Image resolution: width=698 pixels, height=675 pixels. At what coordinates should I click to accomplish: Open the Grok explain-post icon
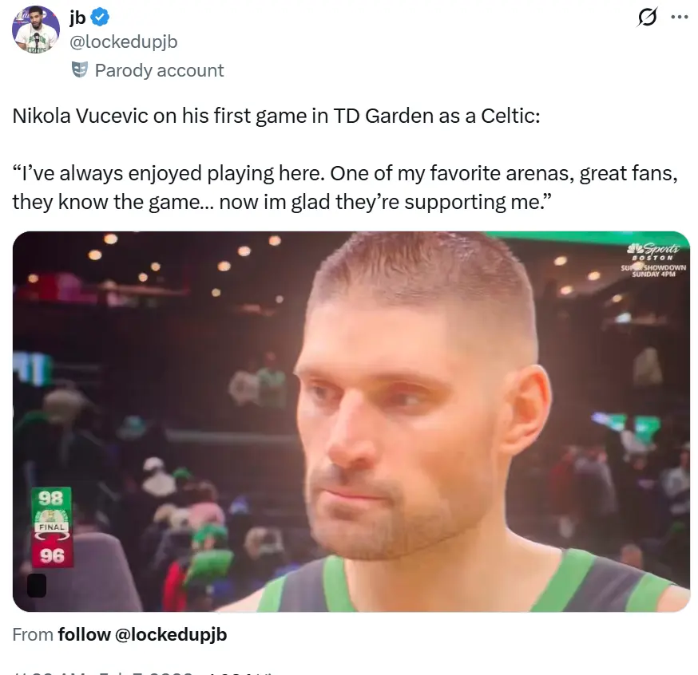coord(646,18)
